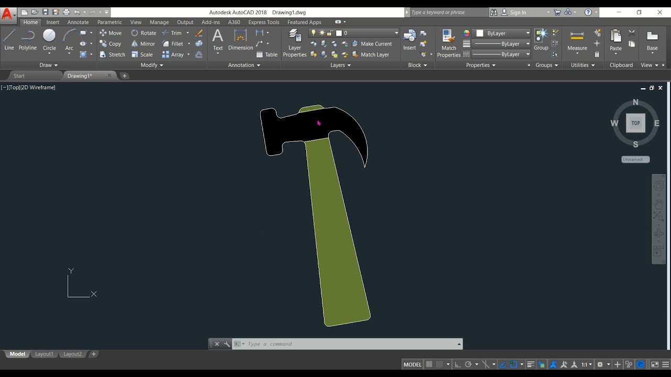Viewport: 671px width, 377px height.
Task: Expand the Draw panel dropdown
Action: coord(48,65)
